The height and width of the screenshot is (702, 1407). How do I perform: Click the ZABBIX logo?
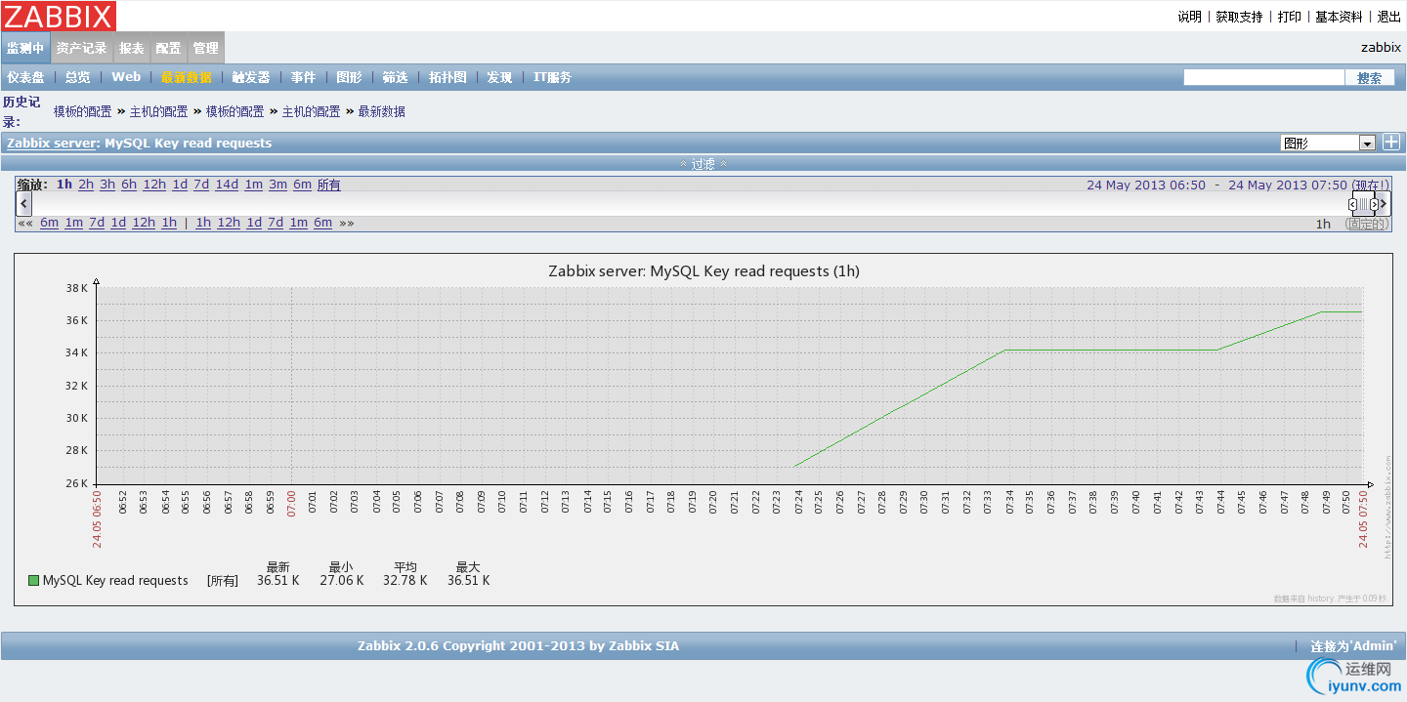pyautogui.click(x=59, y=16)
